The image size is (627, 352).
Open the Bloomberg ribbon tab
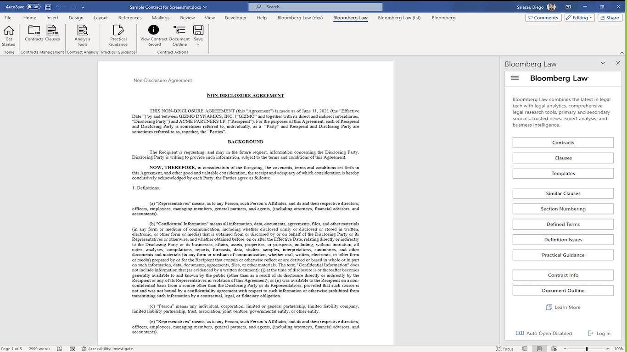pos(443,18)
